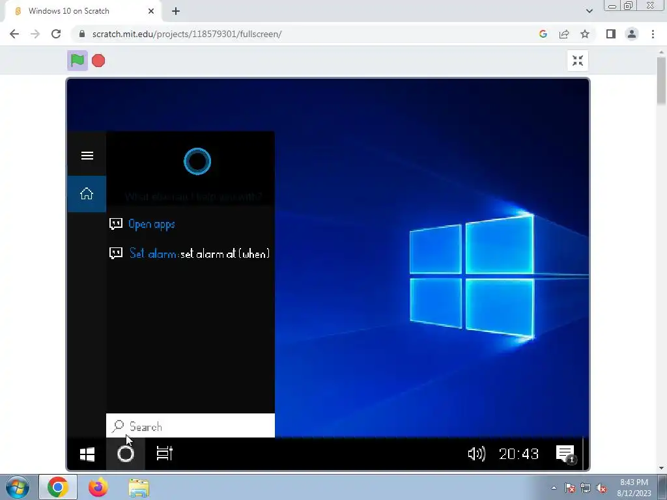Open Task View in the simulated taskbar
Image resolution: width=667 pixels, height=500 pixels.
pyautogui.click(x=165, y=454)
